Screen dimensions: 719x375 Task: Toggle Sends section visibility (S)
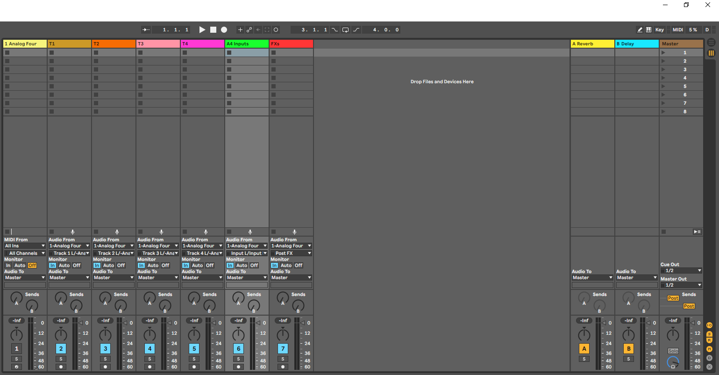point(709,334)
